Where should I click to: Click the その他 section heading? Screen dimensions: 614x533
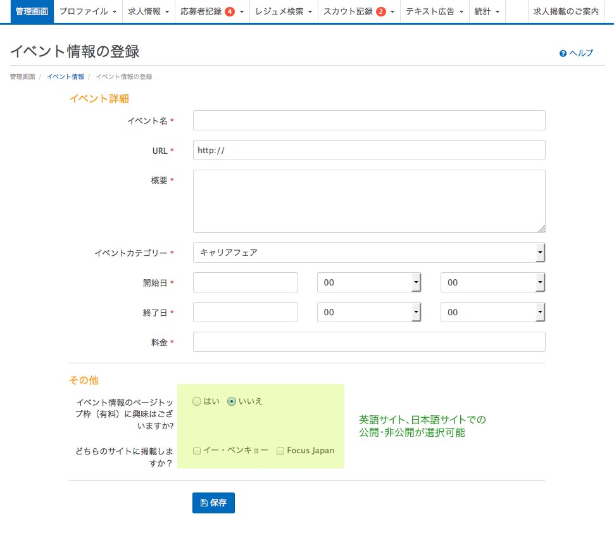point(84,380)
